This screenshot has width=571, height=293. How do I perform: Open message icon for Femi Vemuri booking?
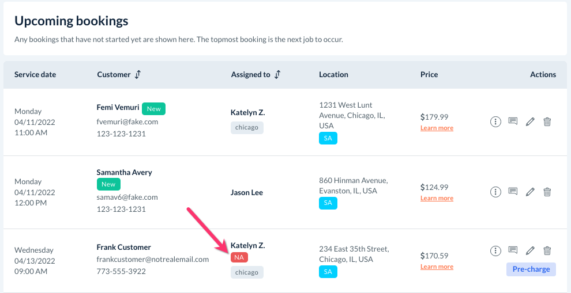513,121
